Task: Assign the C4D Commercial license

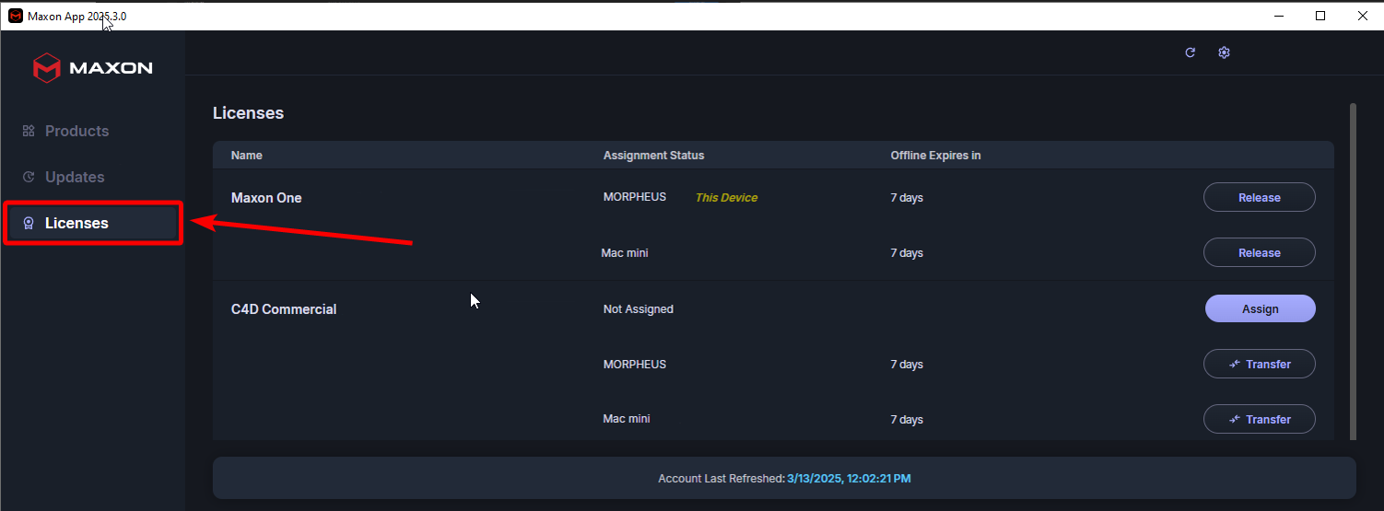Action: (x=1260, y=308)
